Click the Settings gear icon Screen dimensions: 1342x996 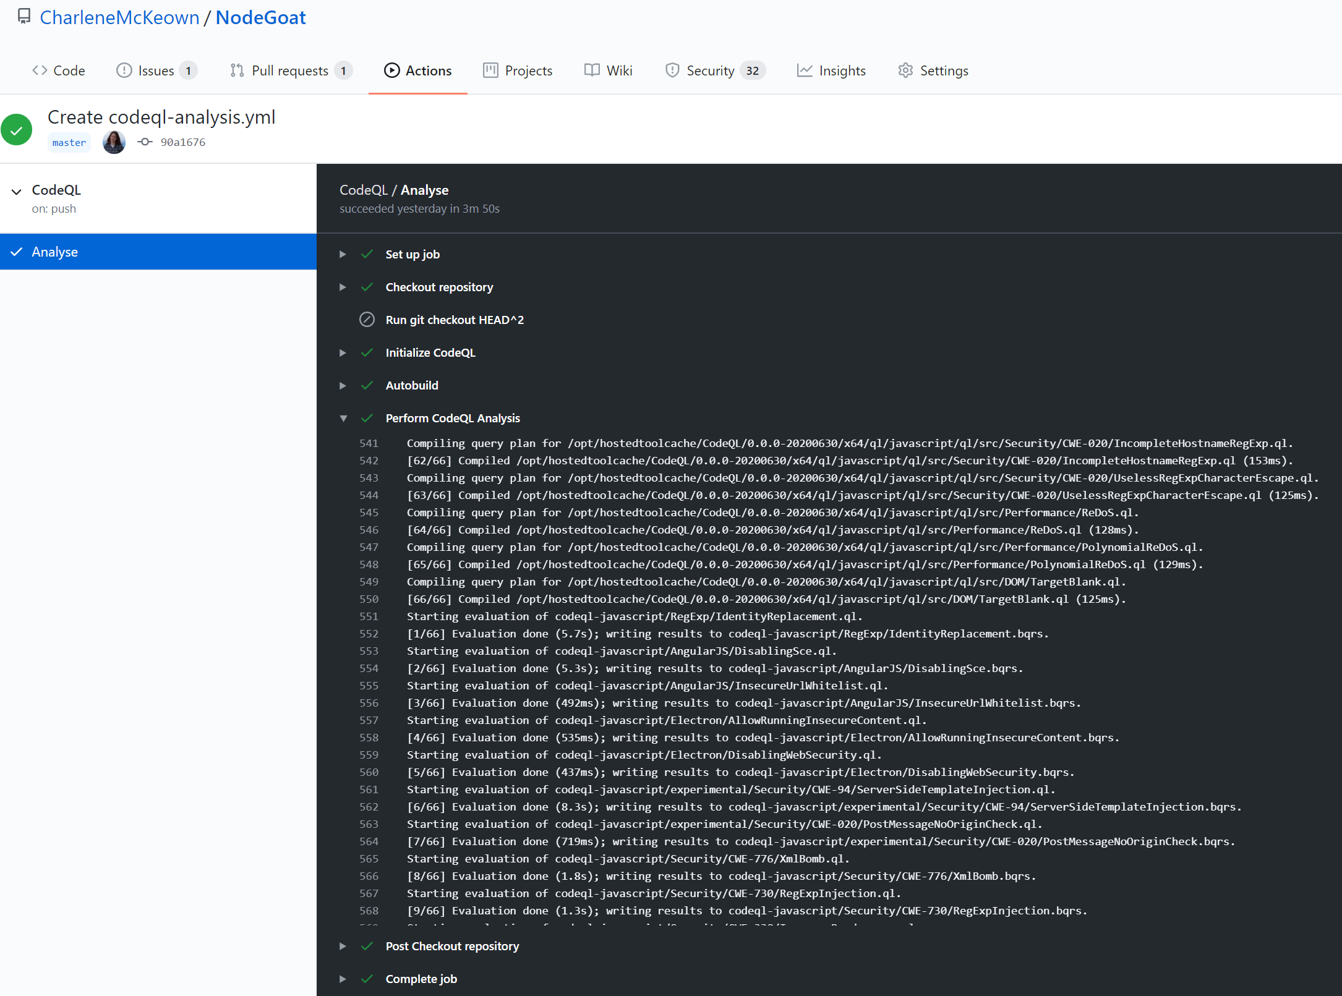coord(905,70)
